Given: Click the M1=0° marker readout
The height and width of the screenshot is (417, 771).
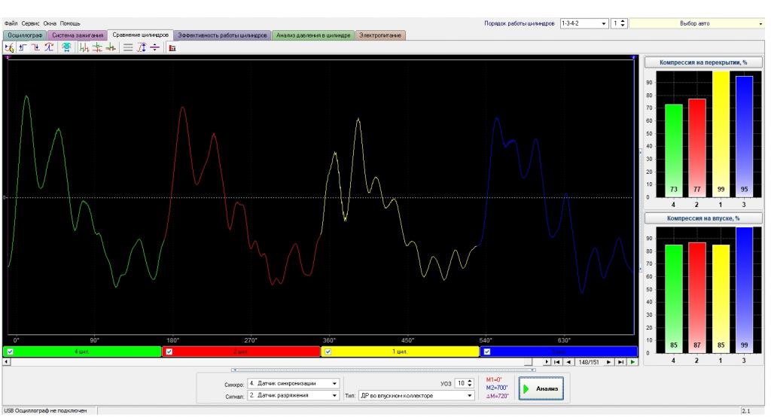Looking at the screenshot, I should click(494, 379).
